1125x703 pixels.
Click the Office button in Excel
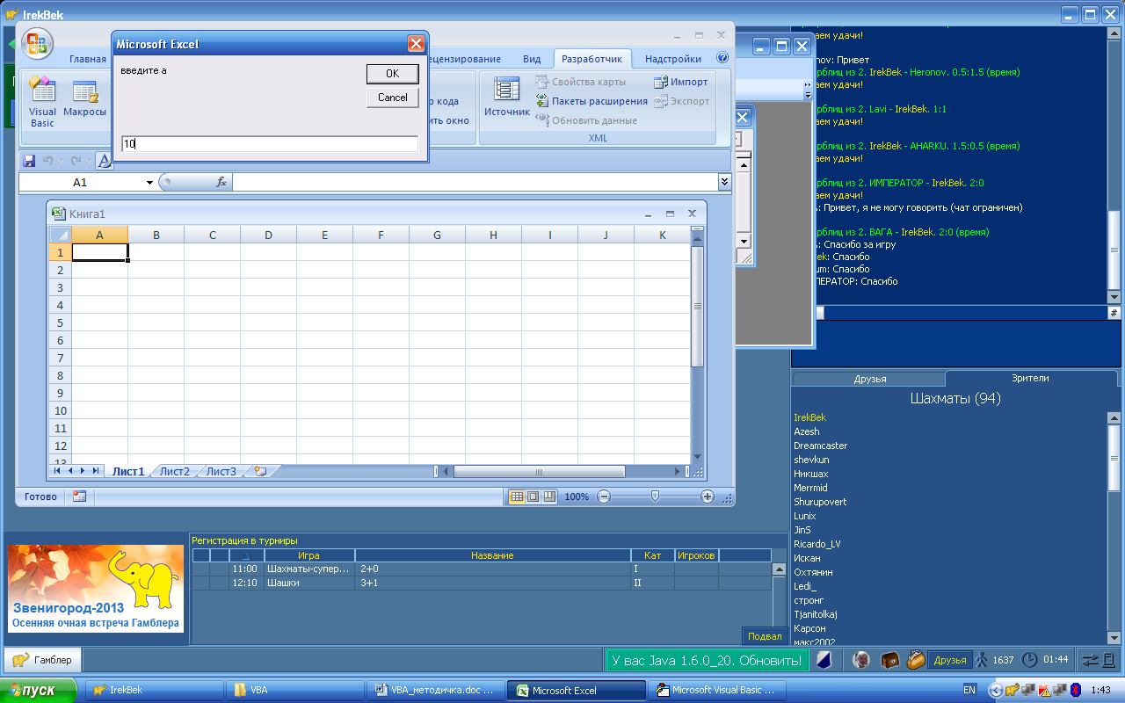[x=38, y=42]
